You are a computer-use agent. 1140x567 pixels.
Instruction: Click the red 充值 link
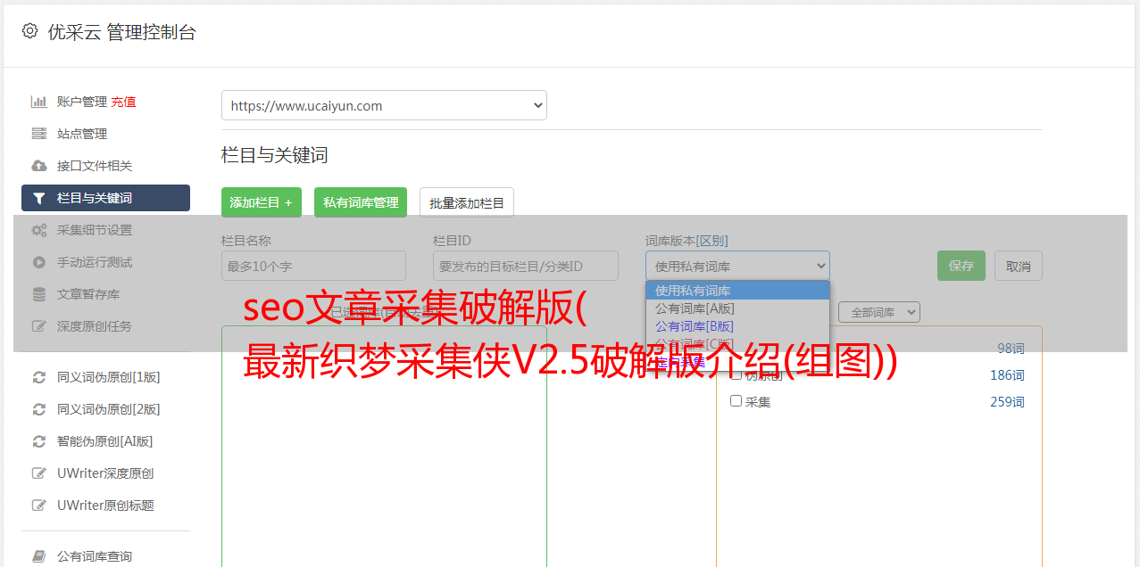pos(123,102)
